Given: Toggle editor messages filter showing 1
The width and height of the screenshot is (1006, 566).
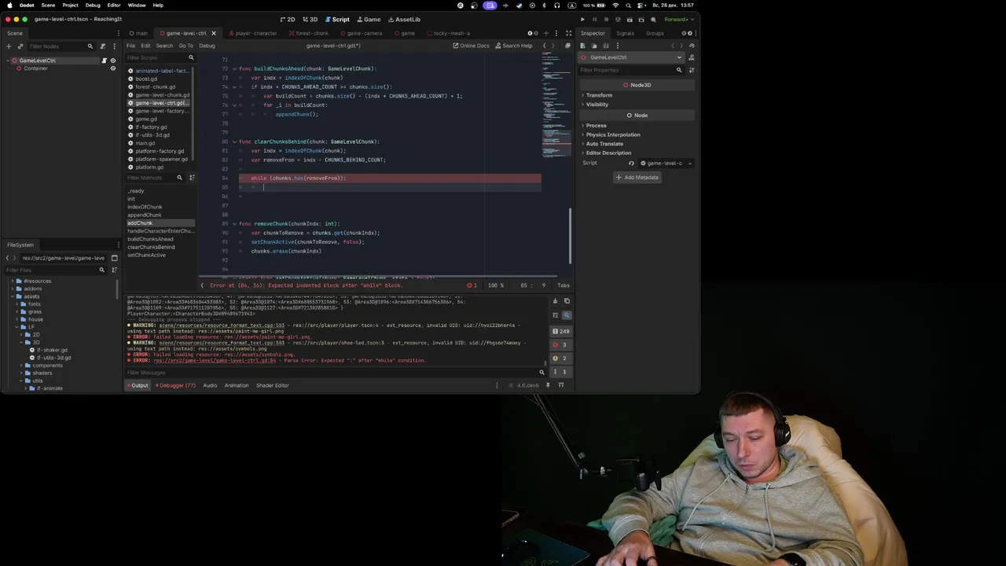Looking at the screenshot, I should tap(560, 372).
